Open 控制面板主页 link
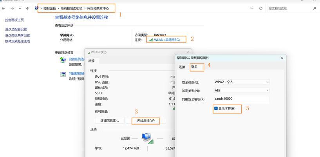The image size is (320, 157). [x=14, y=20]
